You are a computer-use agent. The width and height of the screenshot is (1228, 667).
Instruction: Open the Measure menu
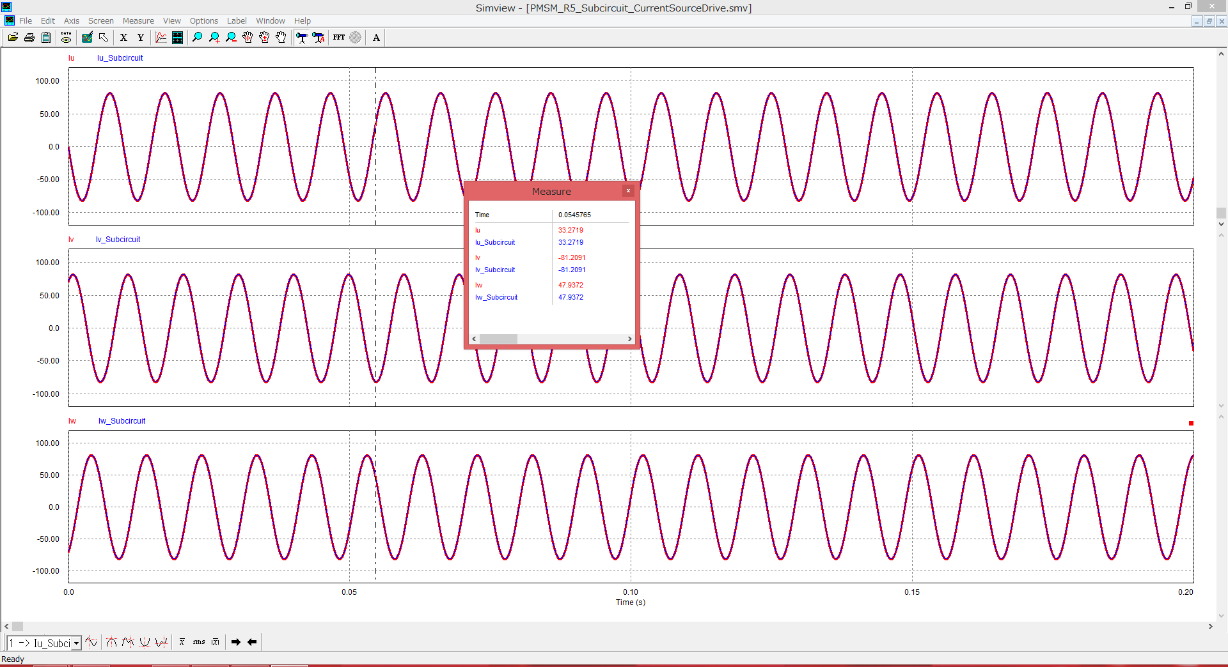tap(138, 20)
